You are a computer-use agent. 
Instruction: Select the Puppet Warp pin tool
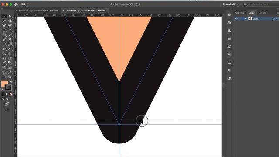coord(10,49)
